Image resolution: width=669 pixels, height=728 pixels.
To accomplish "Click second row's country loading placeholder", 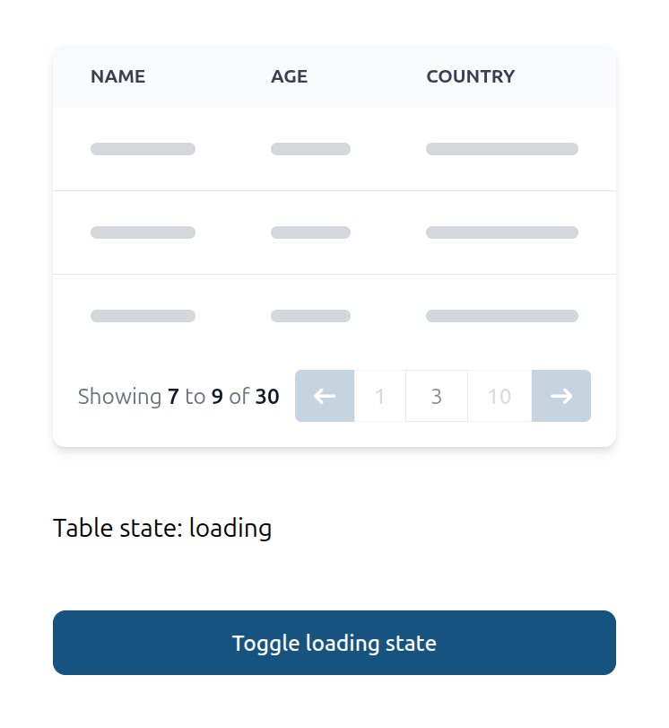I will tap(501, 232).
